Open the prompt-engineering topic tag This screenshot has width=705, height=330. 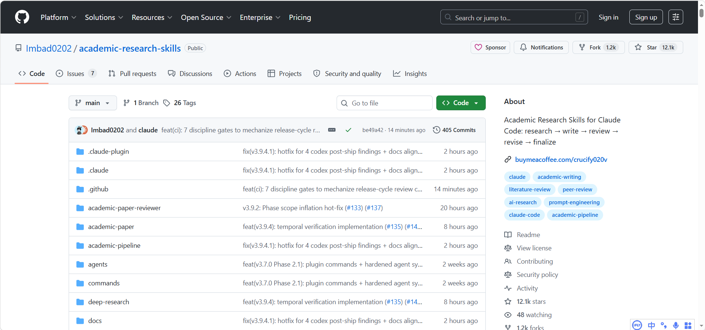point(574,202)
